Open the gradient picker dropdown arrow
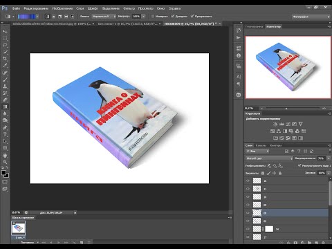 point(37,17)
